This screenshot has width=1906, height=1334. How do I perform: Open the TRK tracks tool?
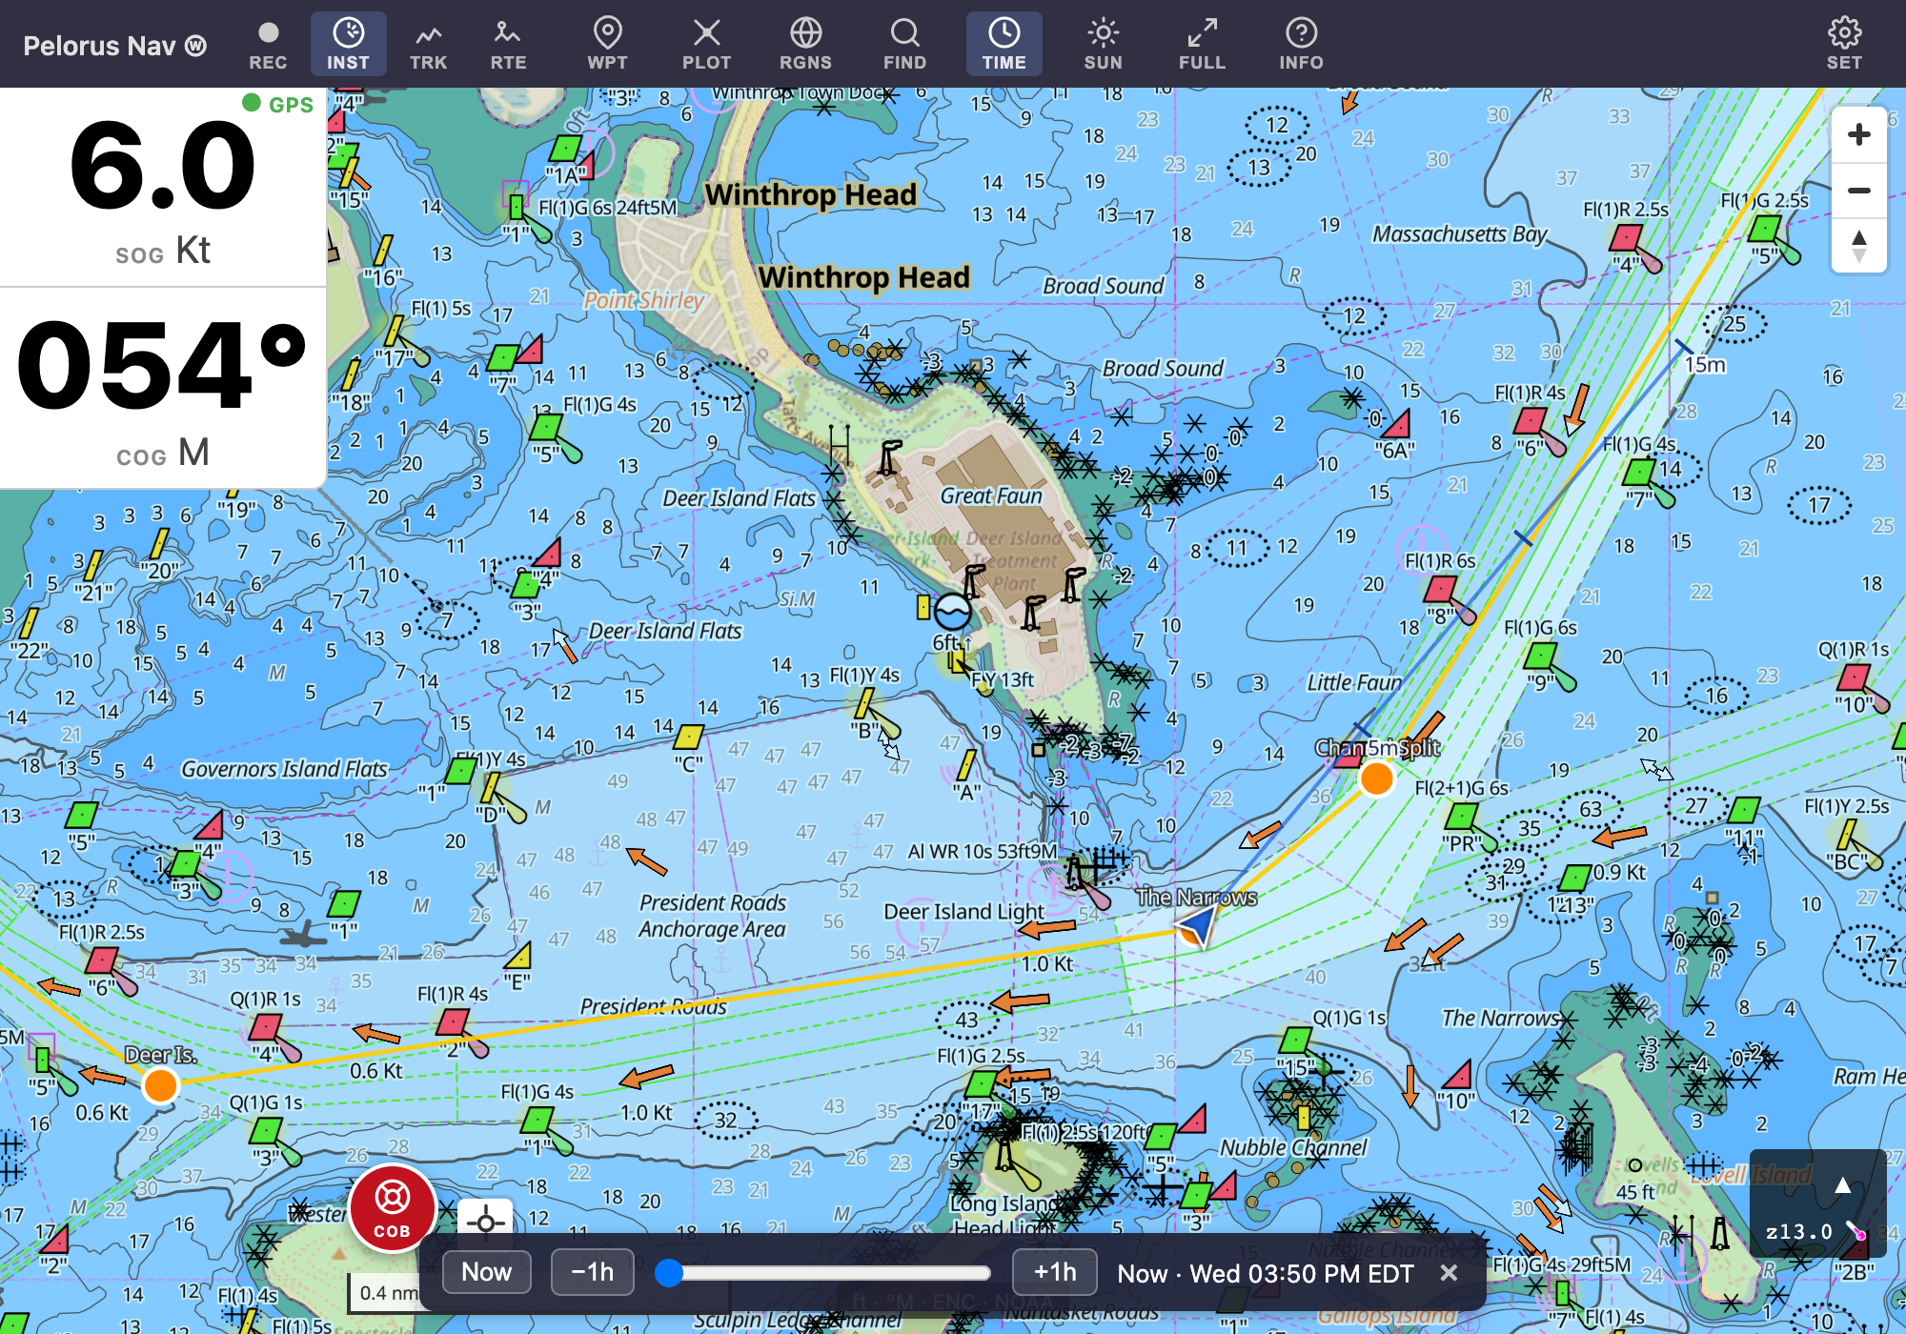[428, 45]
